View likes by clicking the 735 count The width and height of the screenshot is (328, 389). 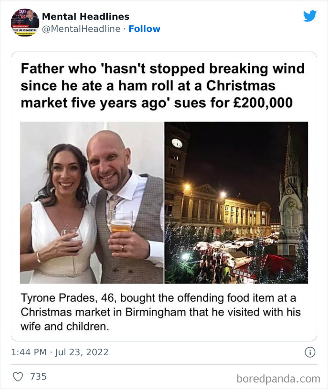pyautogui.click(x=39, y=376)
